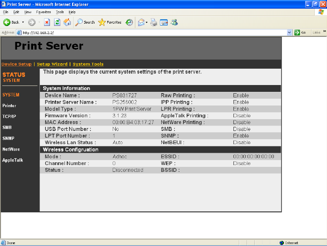Screen dimensions: 327x246
Task: Open the Mail dropdown arrow
Action: coord(147,22)
